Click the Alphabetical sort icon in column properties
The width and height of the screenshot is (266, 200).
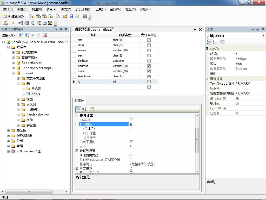[x=84, y=109]
